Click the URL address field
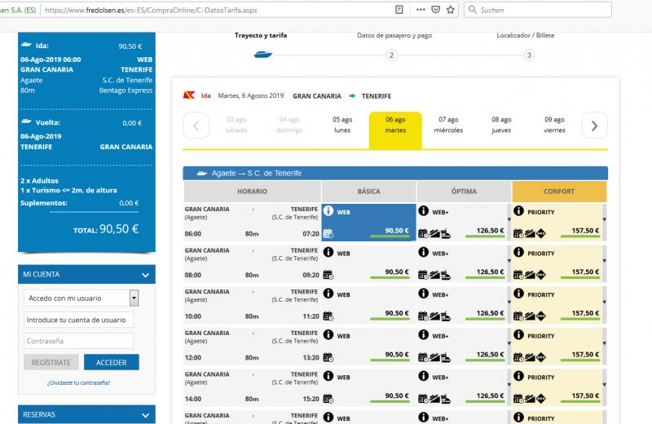Image resolution: width=652 pixels, height=424 pixels. pyautogui.click(x=216, y=10)
